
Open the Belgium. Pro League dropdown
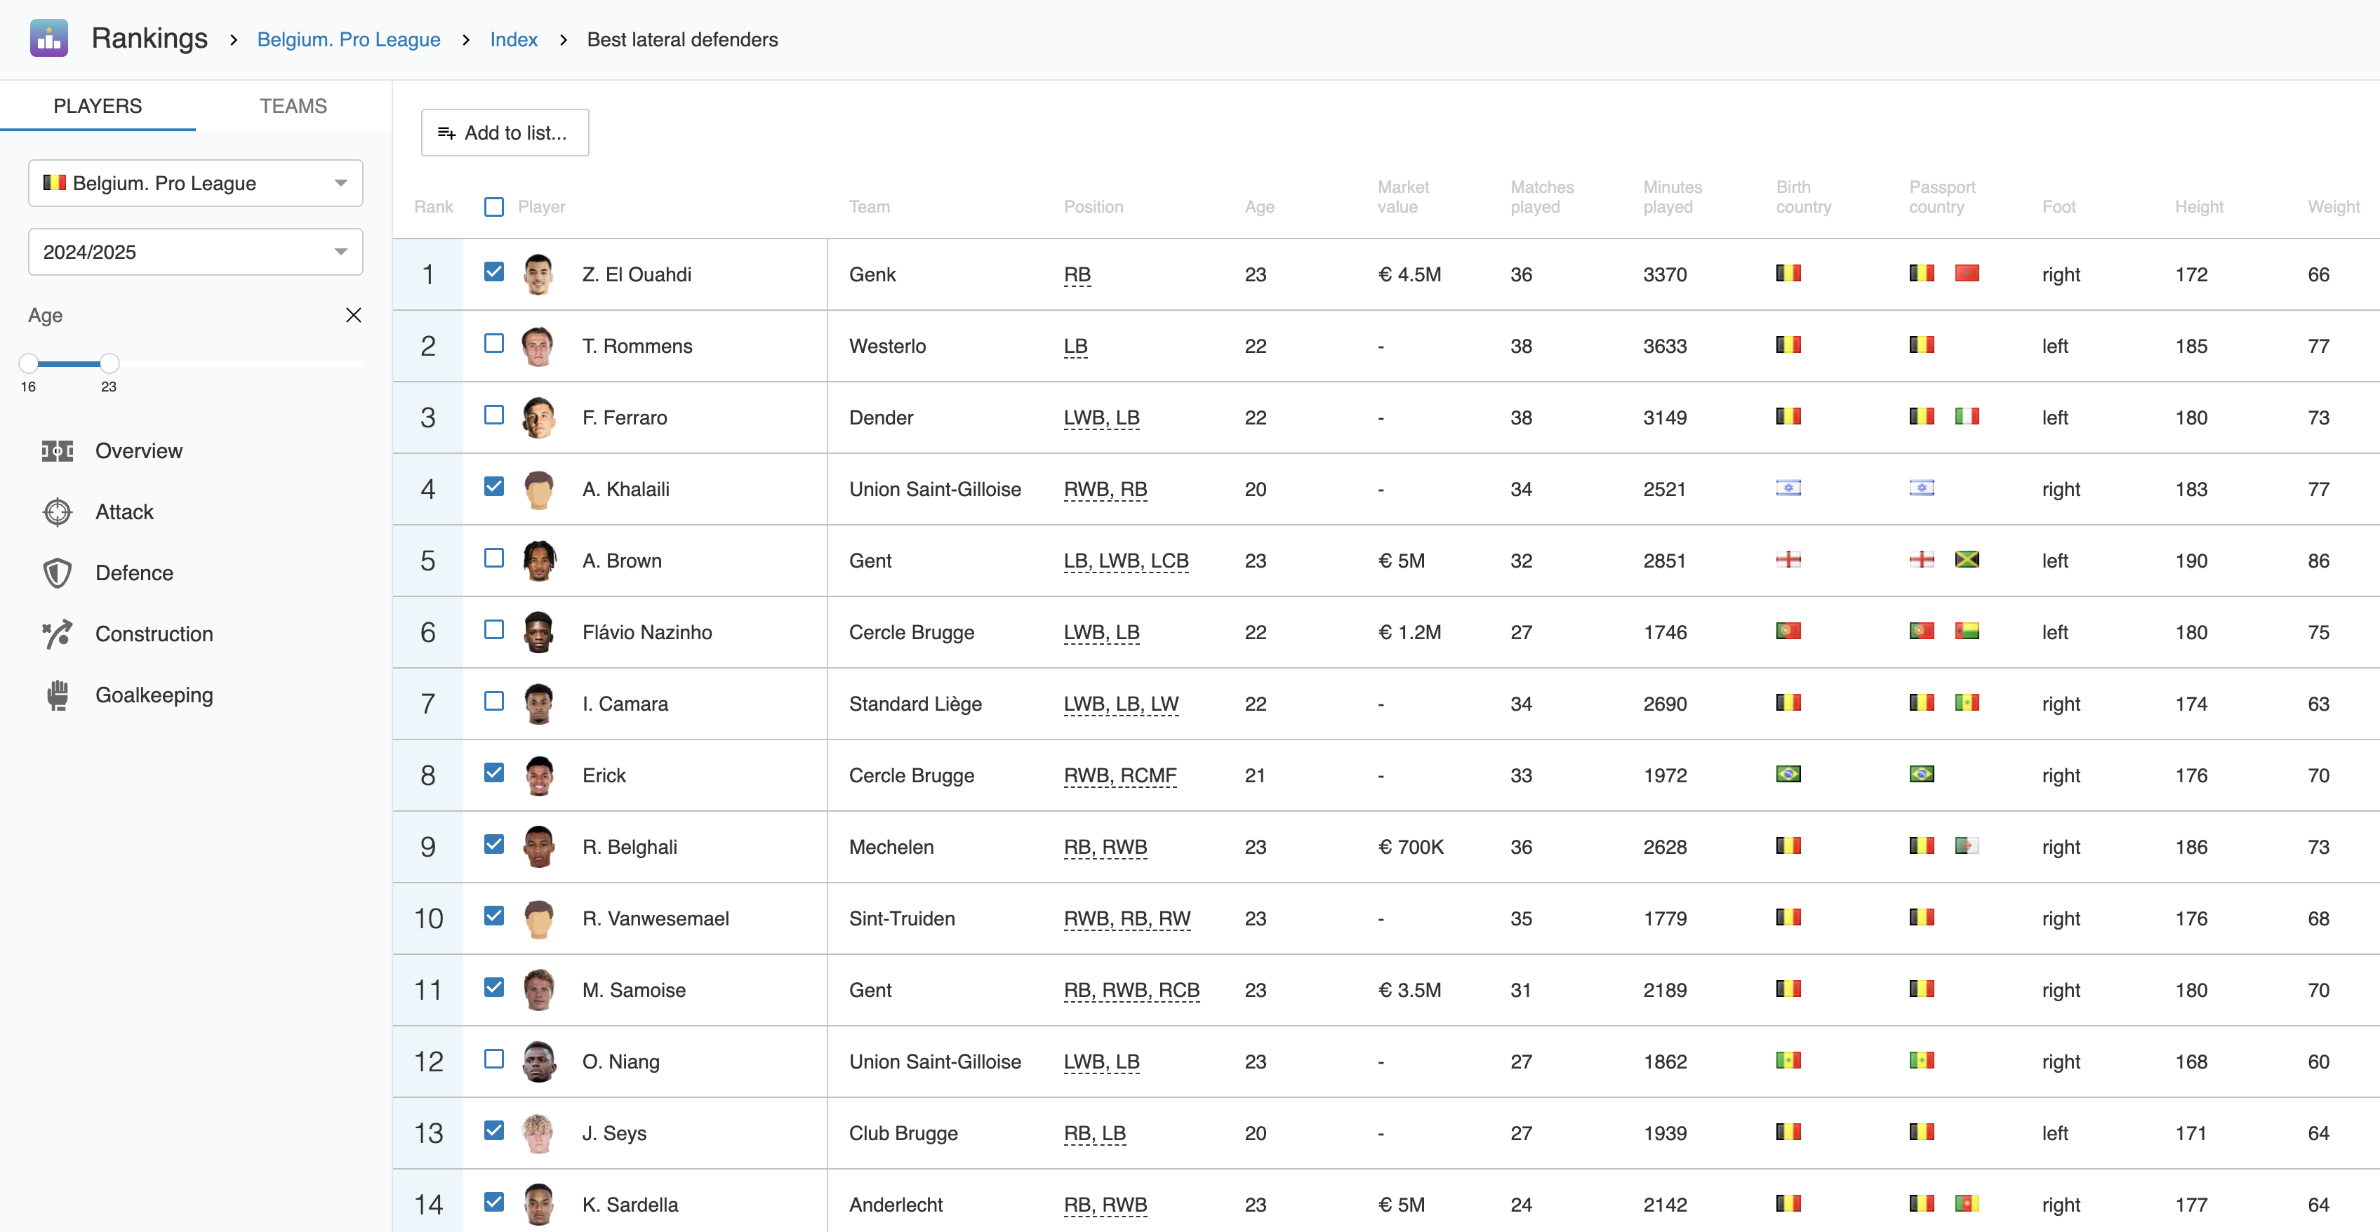(x=196, y=183)
